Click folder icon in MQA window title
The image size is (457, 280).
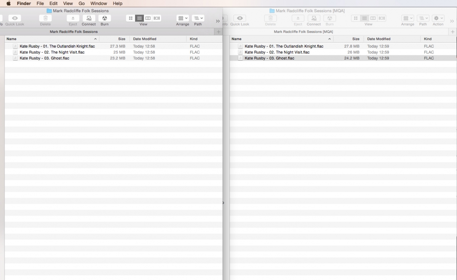click(272, 11)
